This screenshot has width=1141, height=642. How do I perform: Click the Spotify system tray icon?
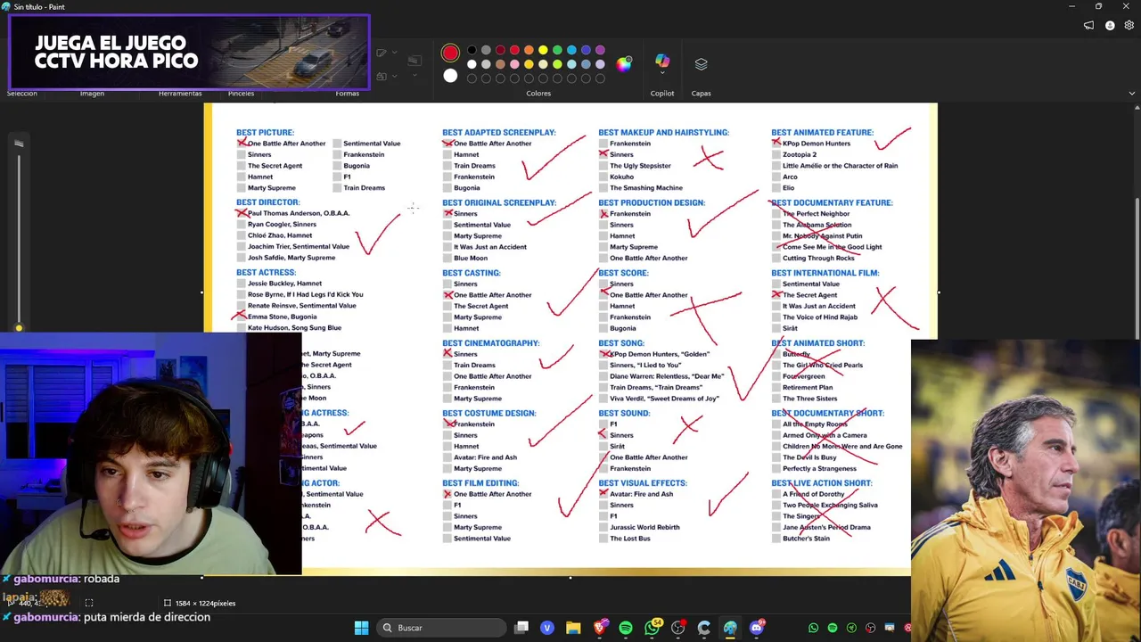click(833, 628)
